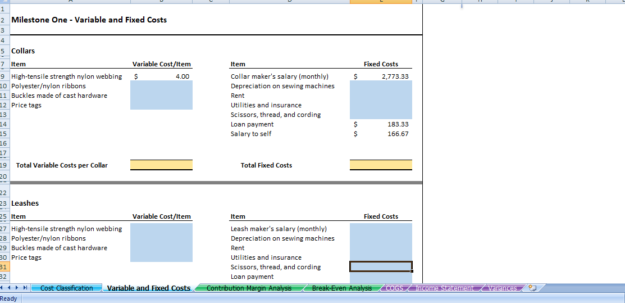Select Leashes Buckles made of cast hardware cell
625x303 pixels.
161,248
